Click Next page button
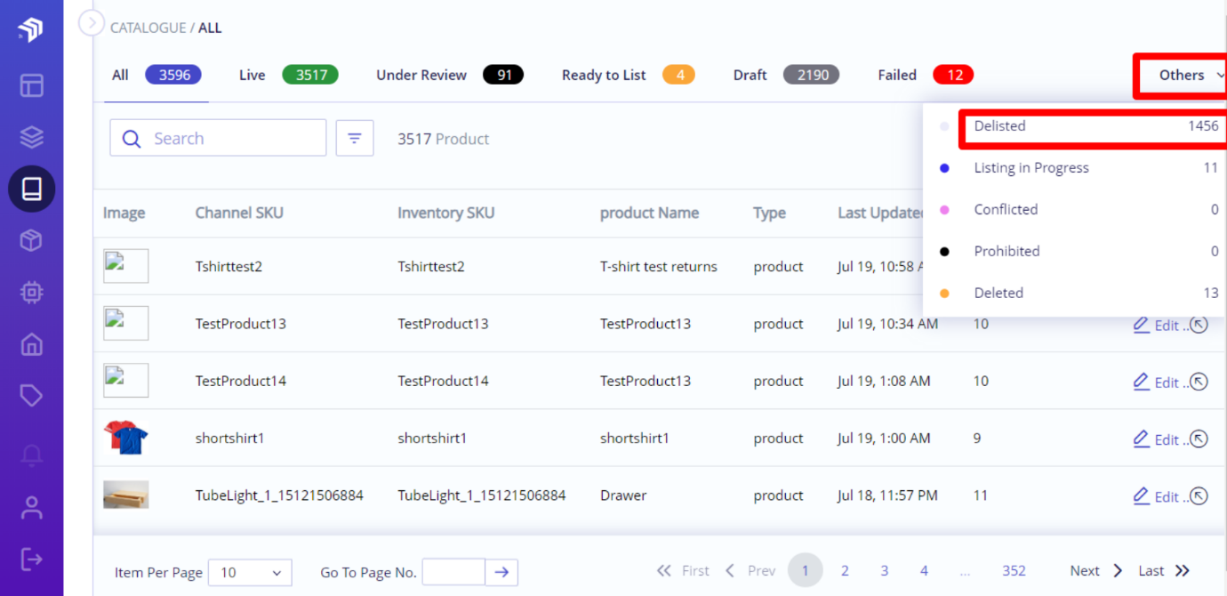1227x596 pixels. (1096, 571)
